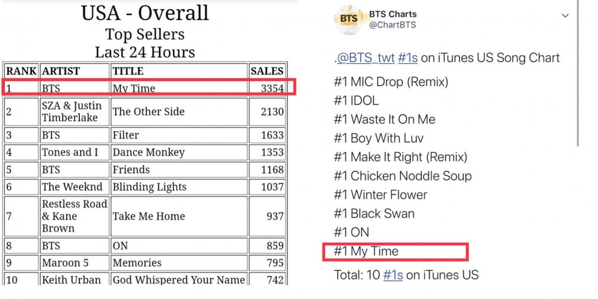Click the SALES column header

click(x=267, y=71)
